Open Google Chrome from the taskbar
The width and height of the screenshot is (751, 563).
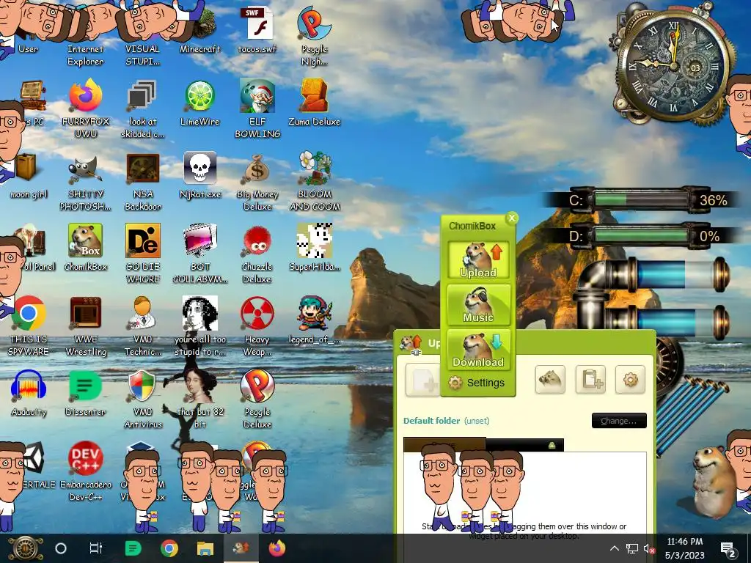coord(169,548)
